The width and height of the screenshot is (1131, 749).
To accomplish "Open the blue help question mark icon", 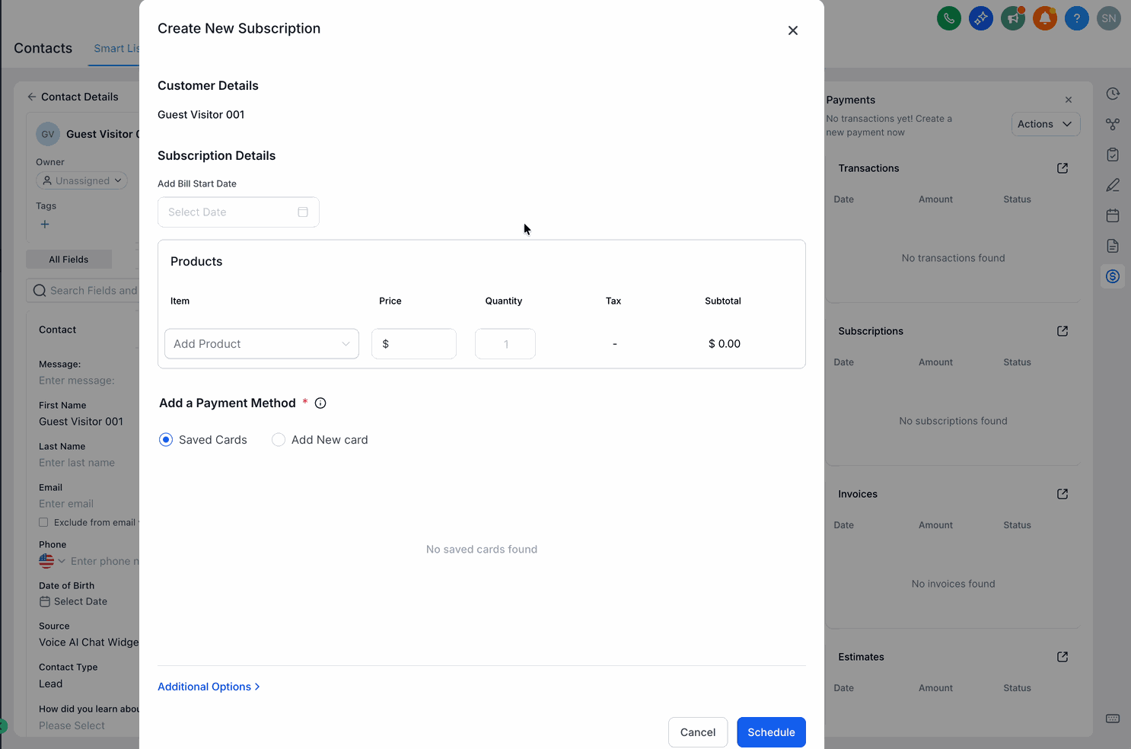I will pos(1077,18).
